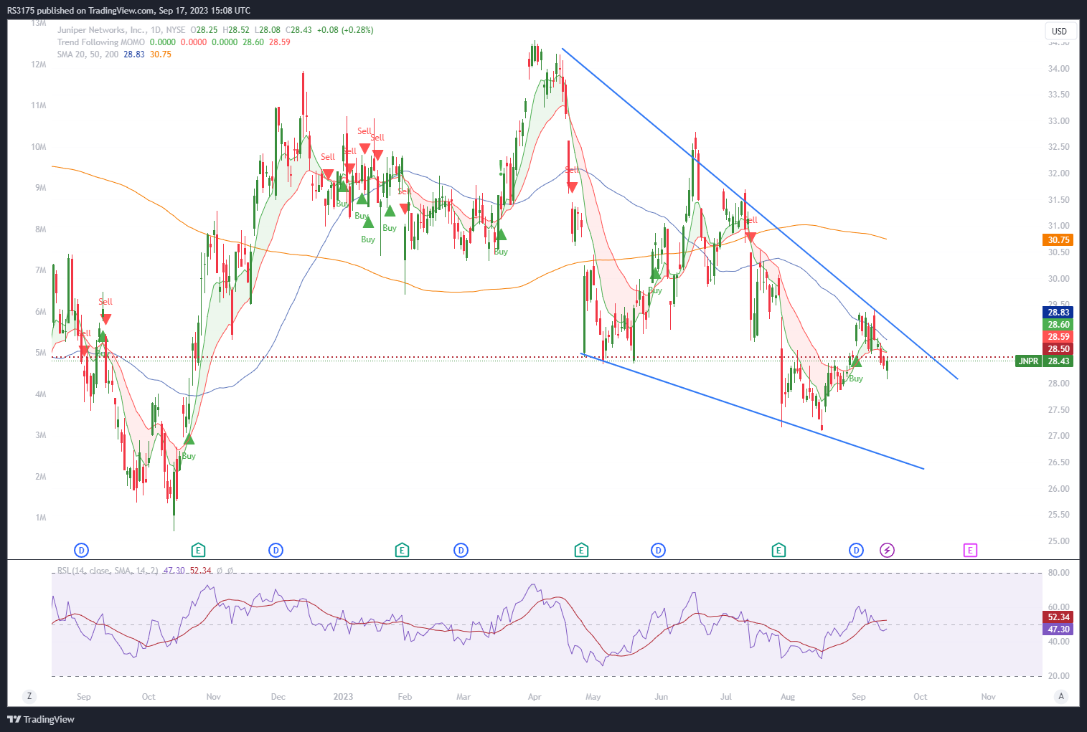
Task: Click the RSI indicator legend label
Action: (x=108, y=571)
